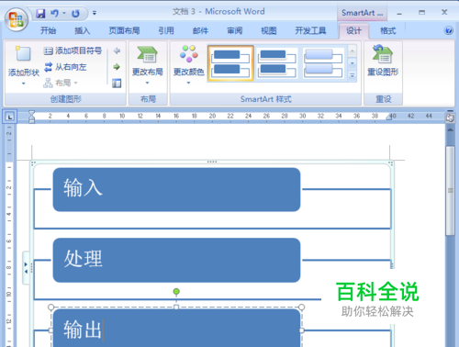
Task: Open the 审阅 tab
Action: [x=235, y=30]
